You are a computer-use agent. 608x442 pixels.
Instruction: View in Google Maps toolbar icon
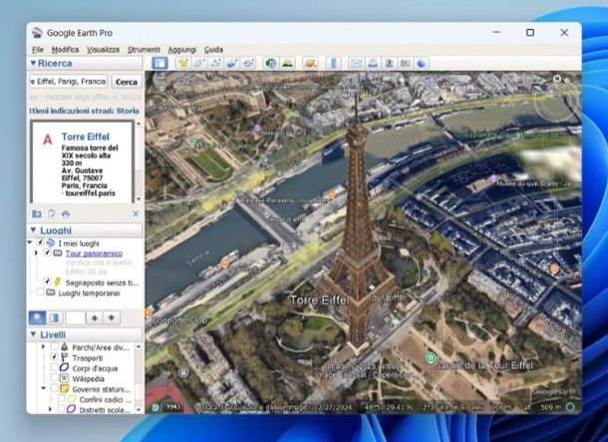click(406, 63)
